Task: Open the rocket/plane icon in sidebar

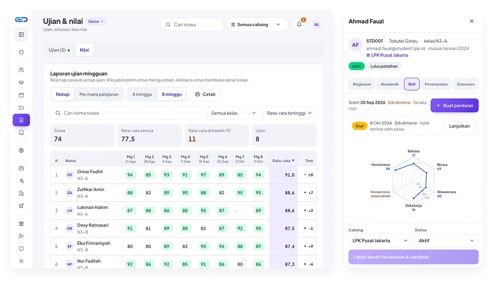Action: point(21,206)
